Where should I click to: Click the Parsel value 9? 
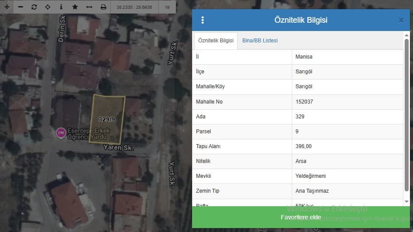[x=297, y=132]
